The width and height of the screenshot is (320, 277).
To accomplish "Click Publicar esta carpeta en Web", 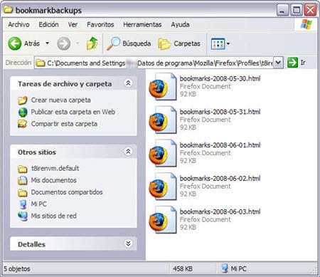I will coord(73,112).
